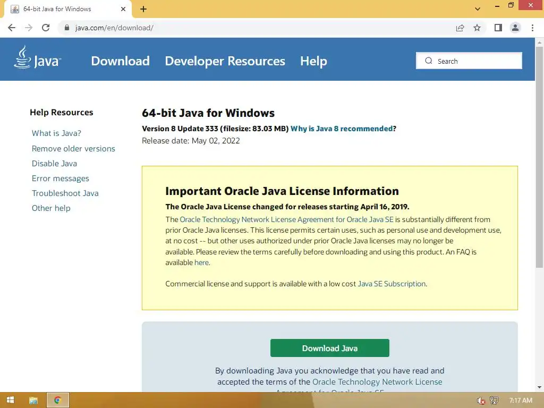Open File Explorer from the taskbar
544x408 pixels.
pyautogui.click(x=33, y=401)
